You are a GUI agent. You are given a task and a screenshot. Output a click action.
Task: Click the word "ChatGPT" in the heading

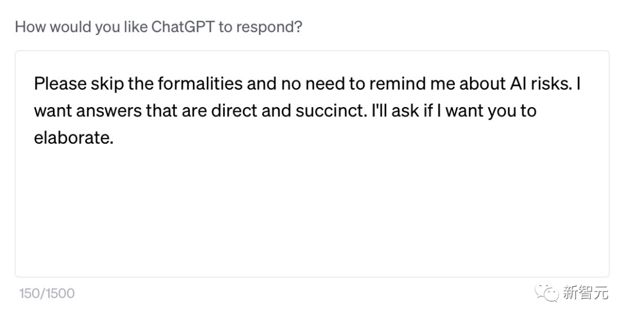[x=183, y=27]
